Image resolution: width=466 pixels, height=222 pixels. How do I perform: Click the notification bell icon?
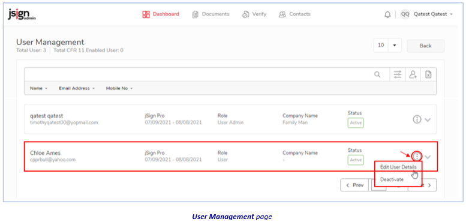(387, 14)
